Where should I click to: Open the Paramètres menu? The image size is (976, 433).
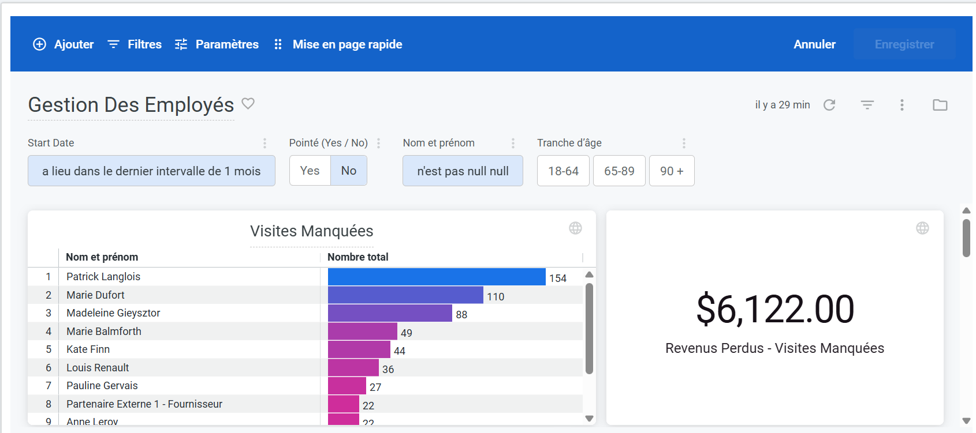(217, 44)
